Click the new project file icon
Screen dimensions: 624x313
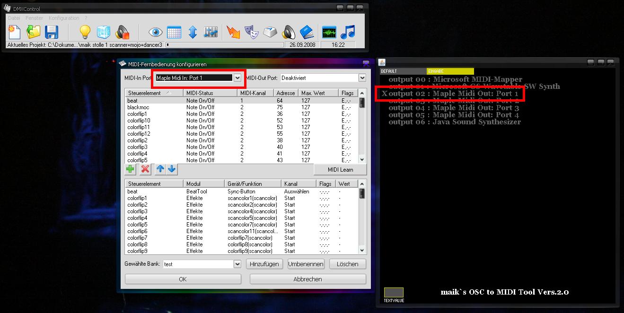[15, 32]
